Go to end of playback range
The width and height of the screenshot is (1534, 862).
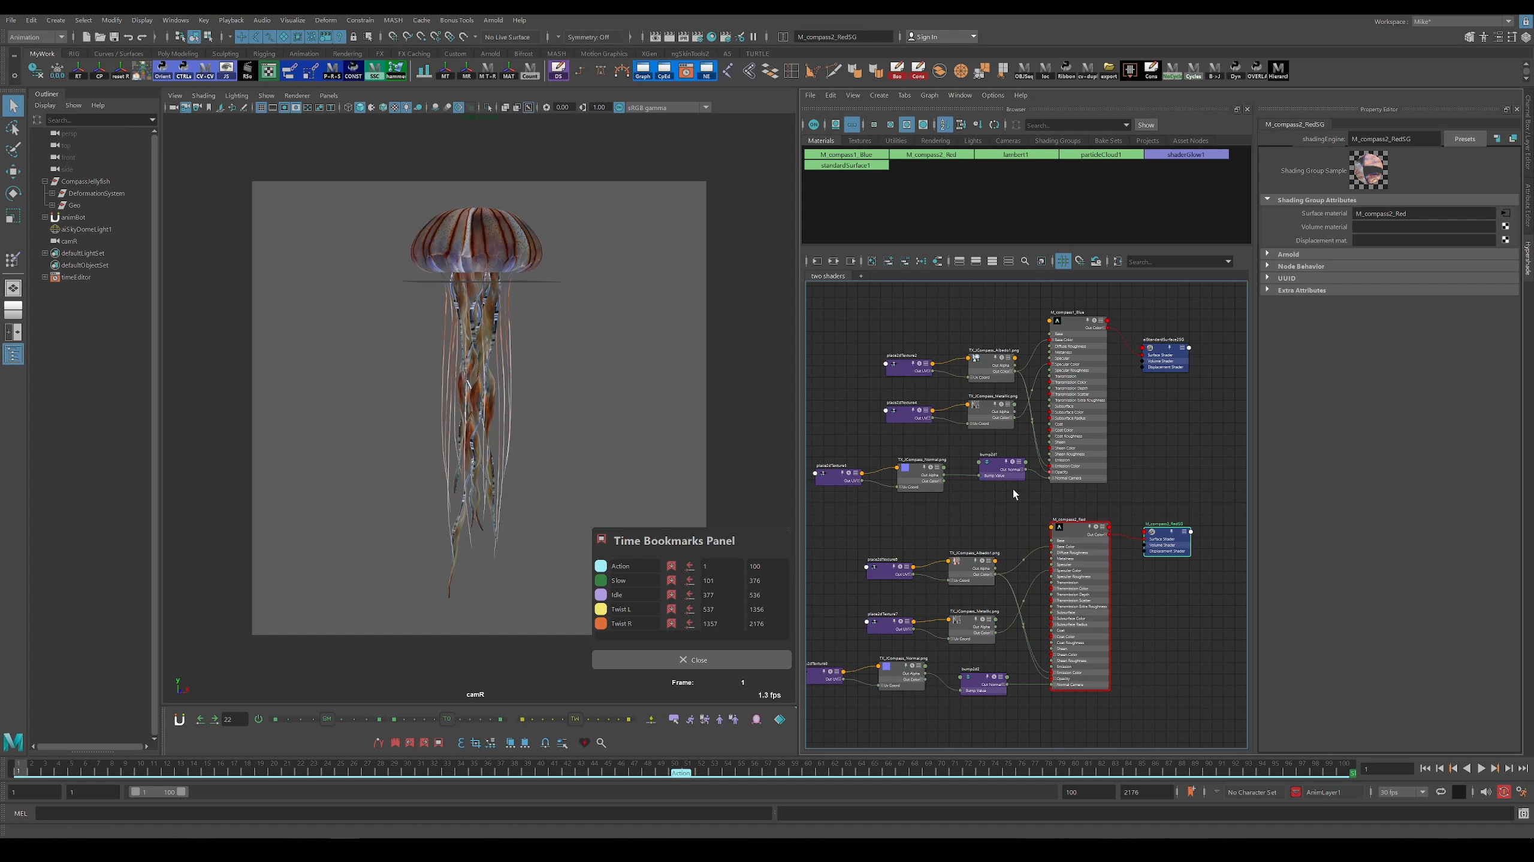pos(1523,769)
